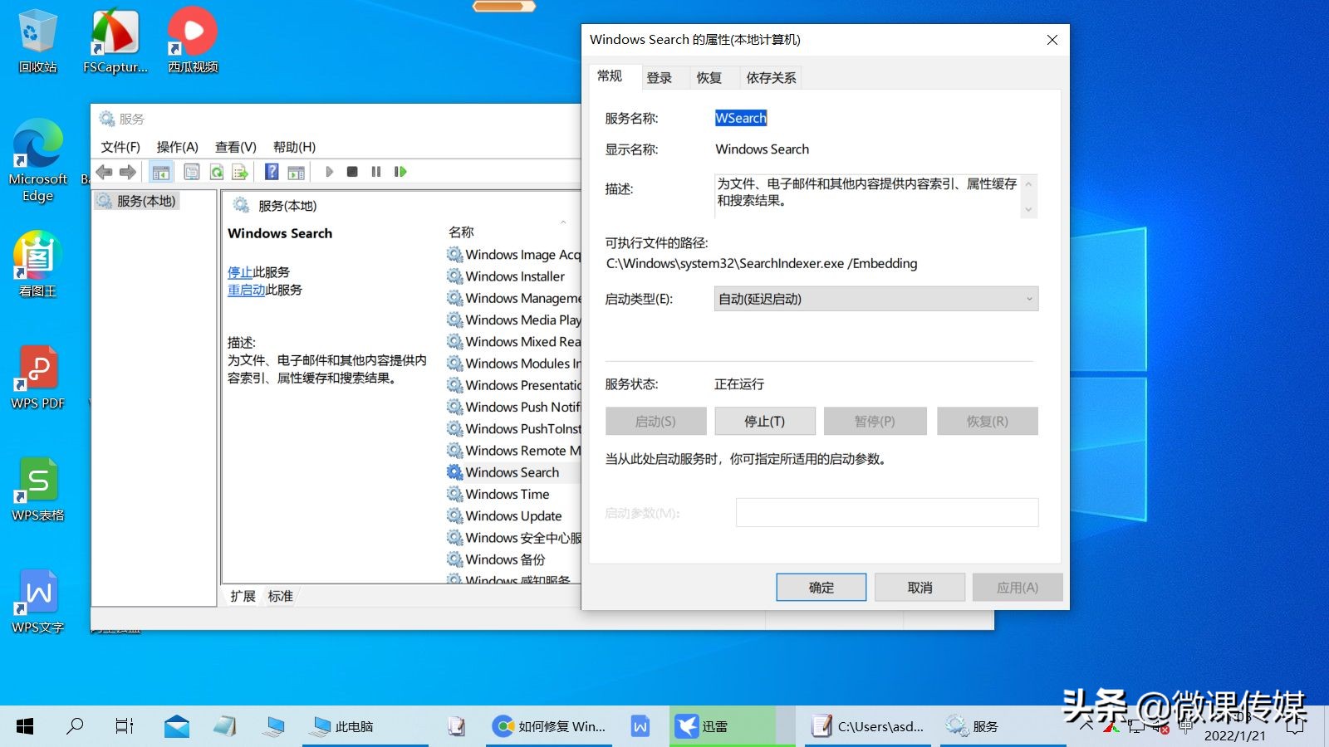Switch to C:\Users\asd... taskbar item
The image size is (1329, 747).
click(869, 726)
